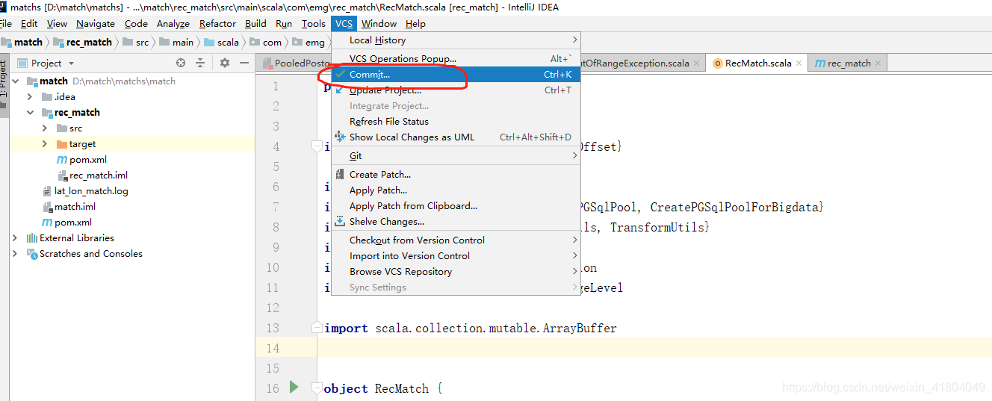
Task: Open the Build menu
Action: (x=255, y=24)
